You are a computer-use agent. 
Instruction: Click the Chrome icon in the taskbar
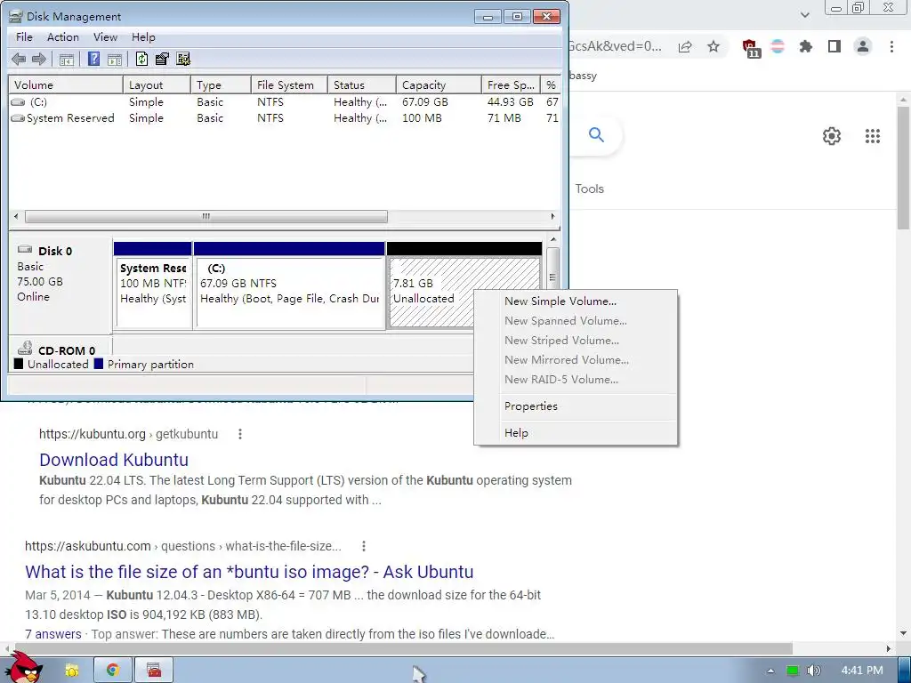113,671
